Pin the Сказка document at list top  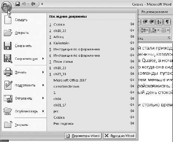tap(132, 24)
